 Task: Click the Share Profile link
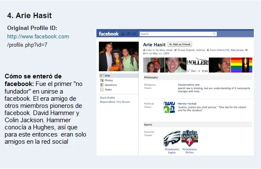coord(107,98)
